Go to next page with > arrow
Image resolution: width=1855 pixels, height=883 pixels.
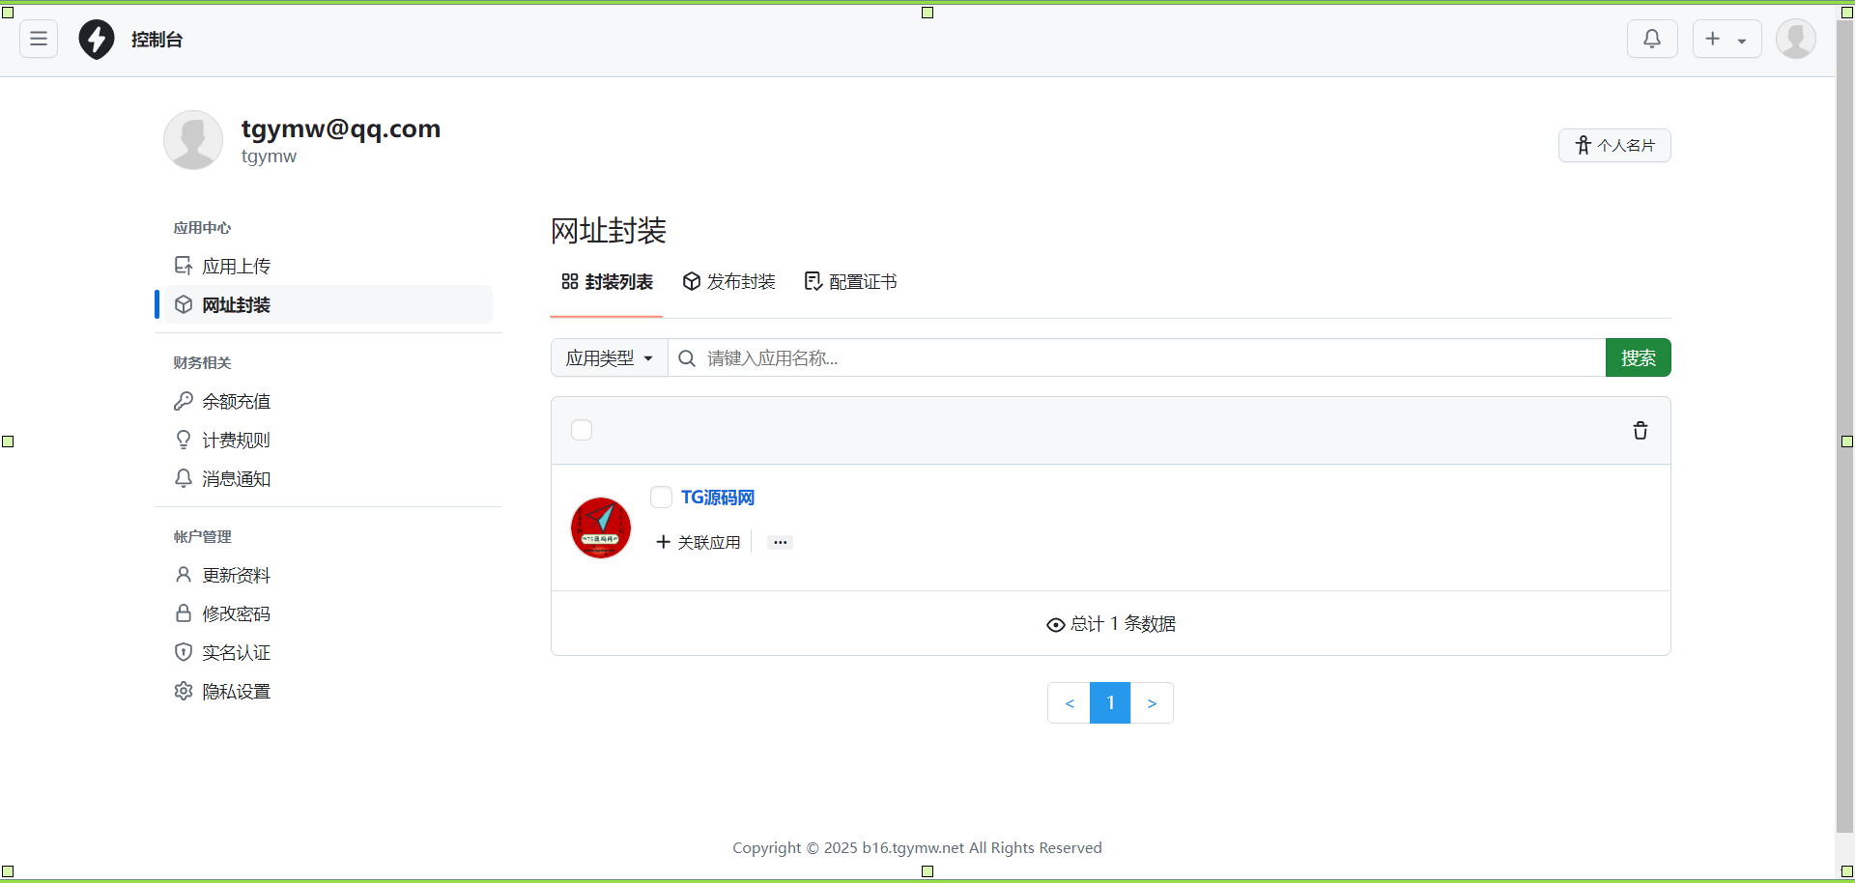[x=1152, y=703]
